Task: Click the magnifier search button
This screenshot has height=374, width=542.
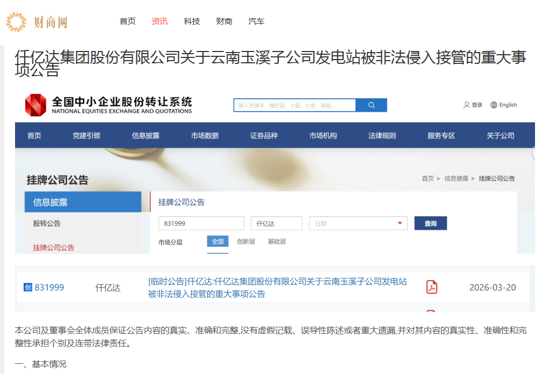Action: (x=371, y=105)
